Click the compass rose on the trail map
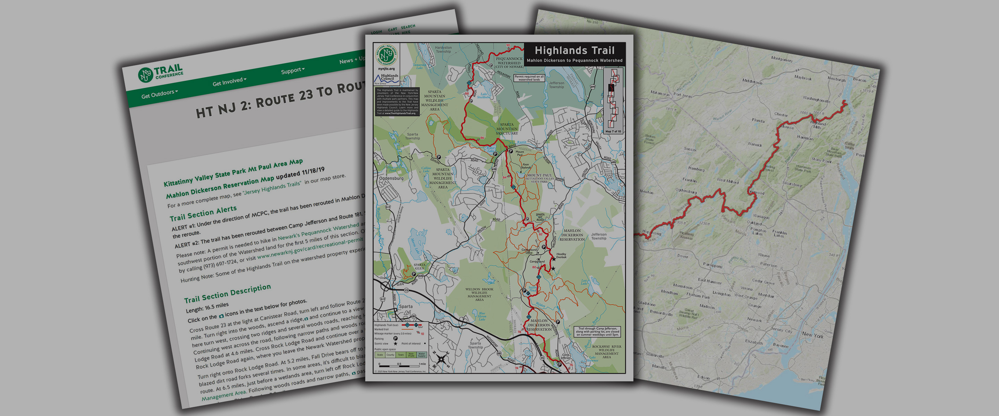 point(441,359)
